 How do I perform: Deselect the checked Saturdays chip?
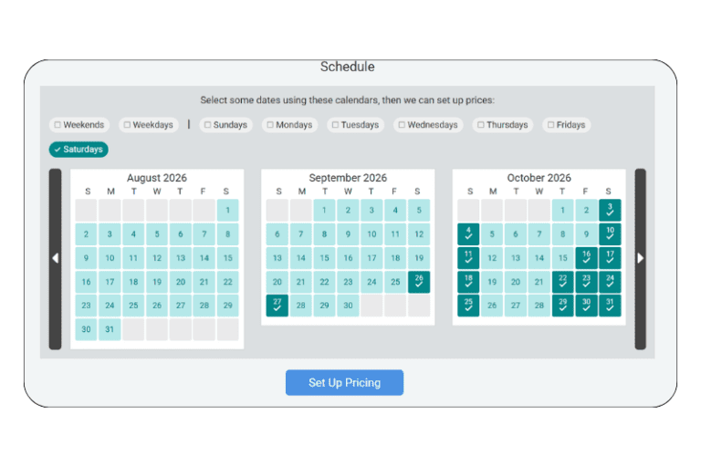click(78, 150)
